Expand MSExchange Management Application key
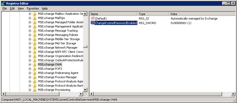The width and height of the screenshot is (237, 103). (x=30, y=26)
